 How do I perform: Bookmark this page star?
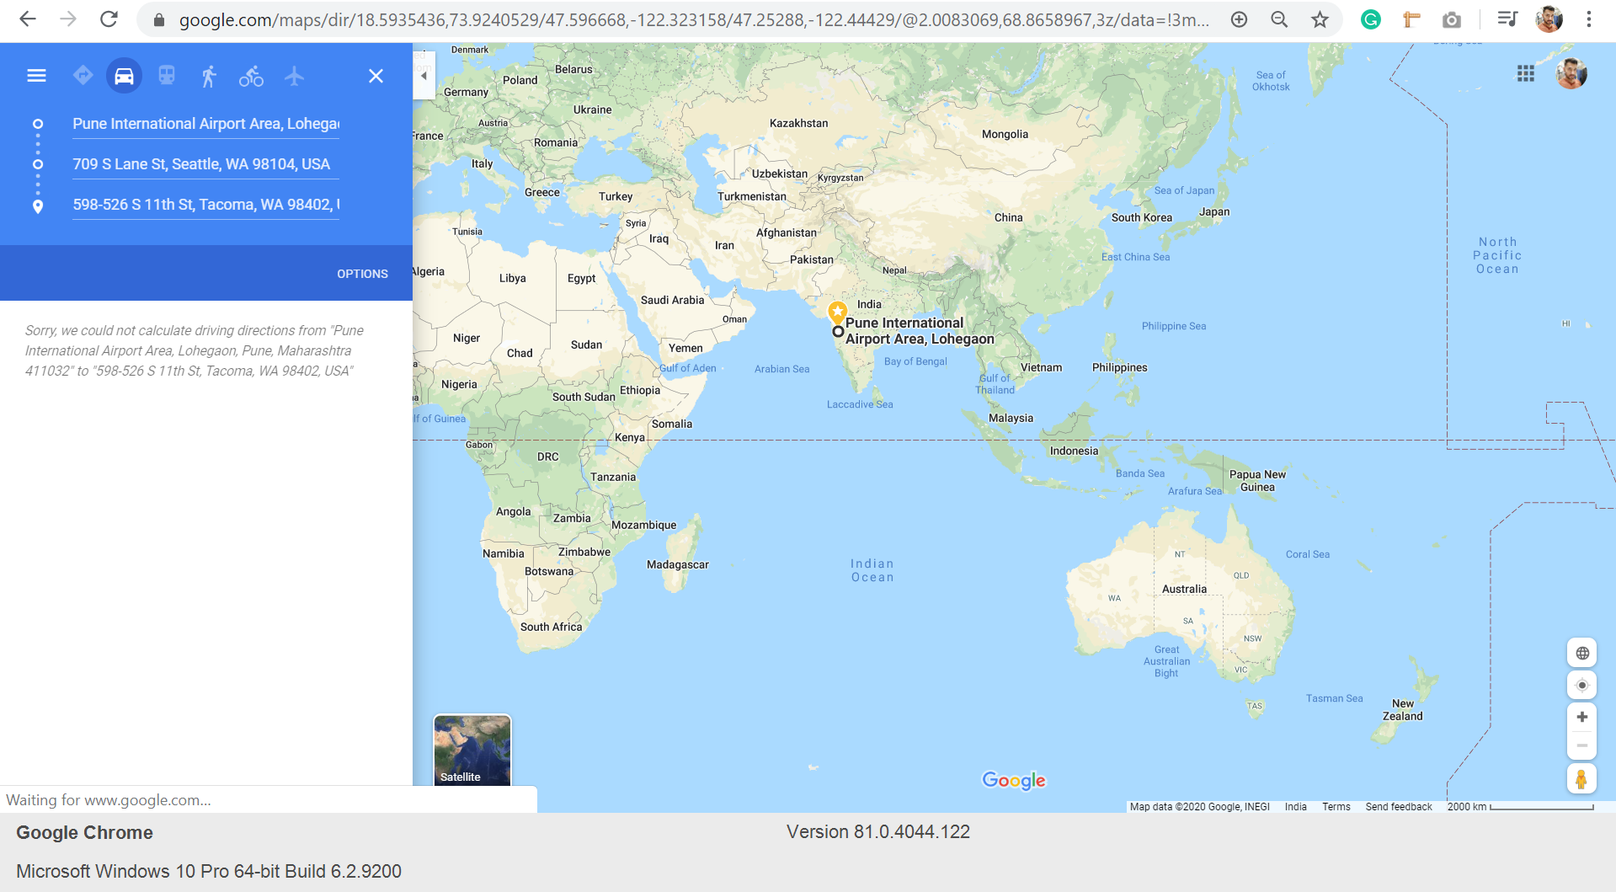(1320, 19)
